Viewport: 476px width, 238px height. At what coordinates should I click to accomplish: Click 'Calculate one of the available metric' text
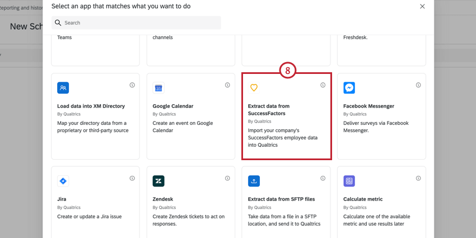377,221
